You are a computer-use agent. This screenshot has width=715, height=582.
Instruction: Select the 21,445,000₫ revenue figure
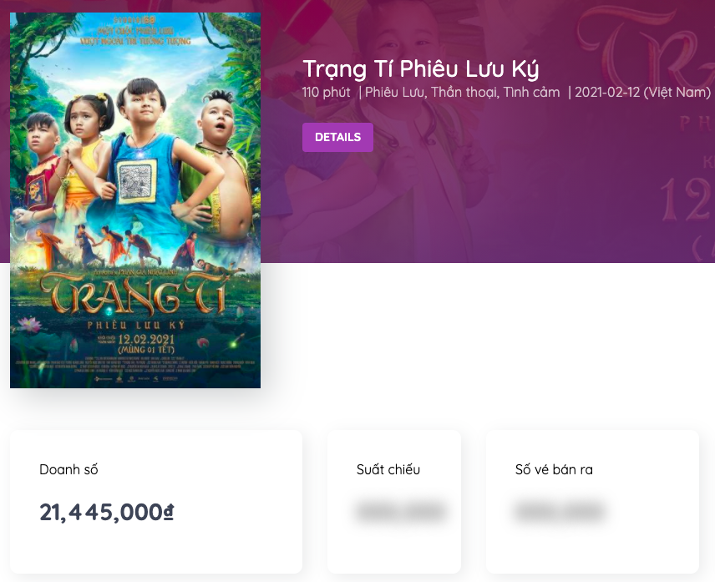pos(107,512)
